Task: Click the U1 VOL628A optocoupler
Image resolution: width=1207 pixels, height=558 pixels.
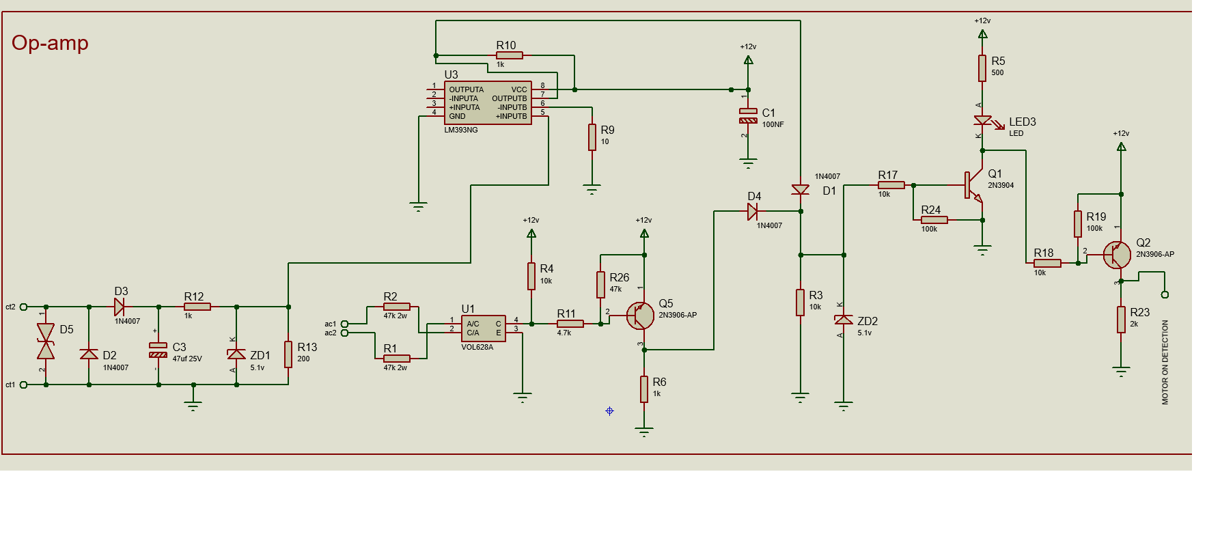Action: tap(483, 329)
